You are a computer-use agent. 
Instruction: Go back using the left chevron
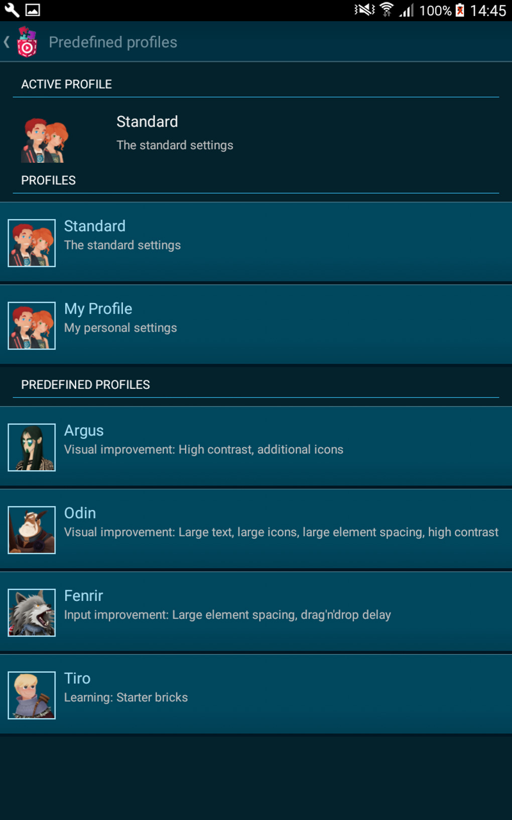(7, 42)
